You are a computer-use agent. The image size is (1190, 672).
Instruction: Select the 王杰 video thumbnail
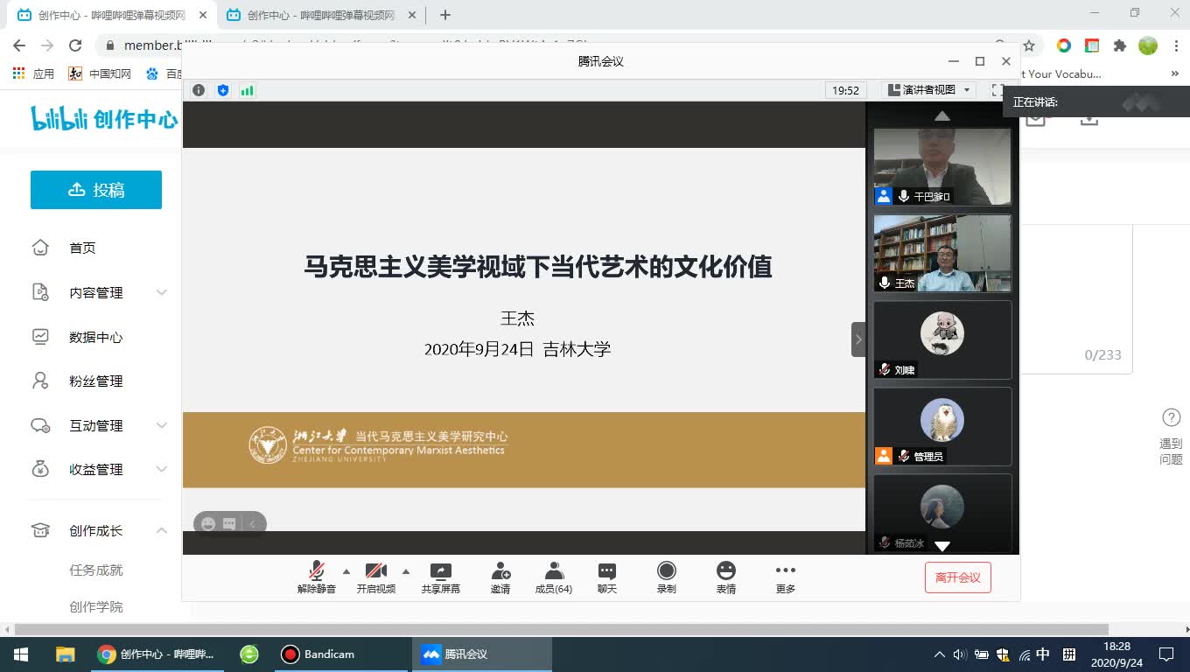[942, 254]
